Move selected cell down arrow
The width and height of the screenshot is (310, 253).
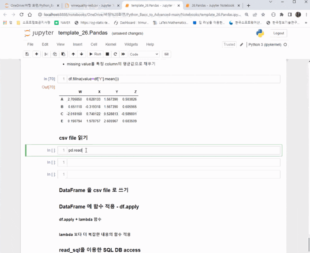81,54
